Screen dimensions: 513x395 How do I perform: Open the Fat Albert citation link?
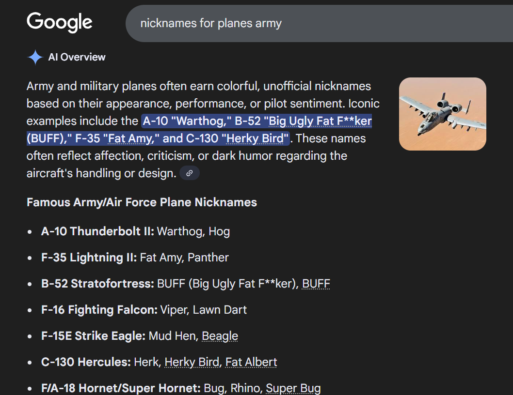click(251, 362)
